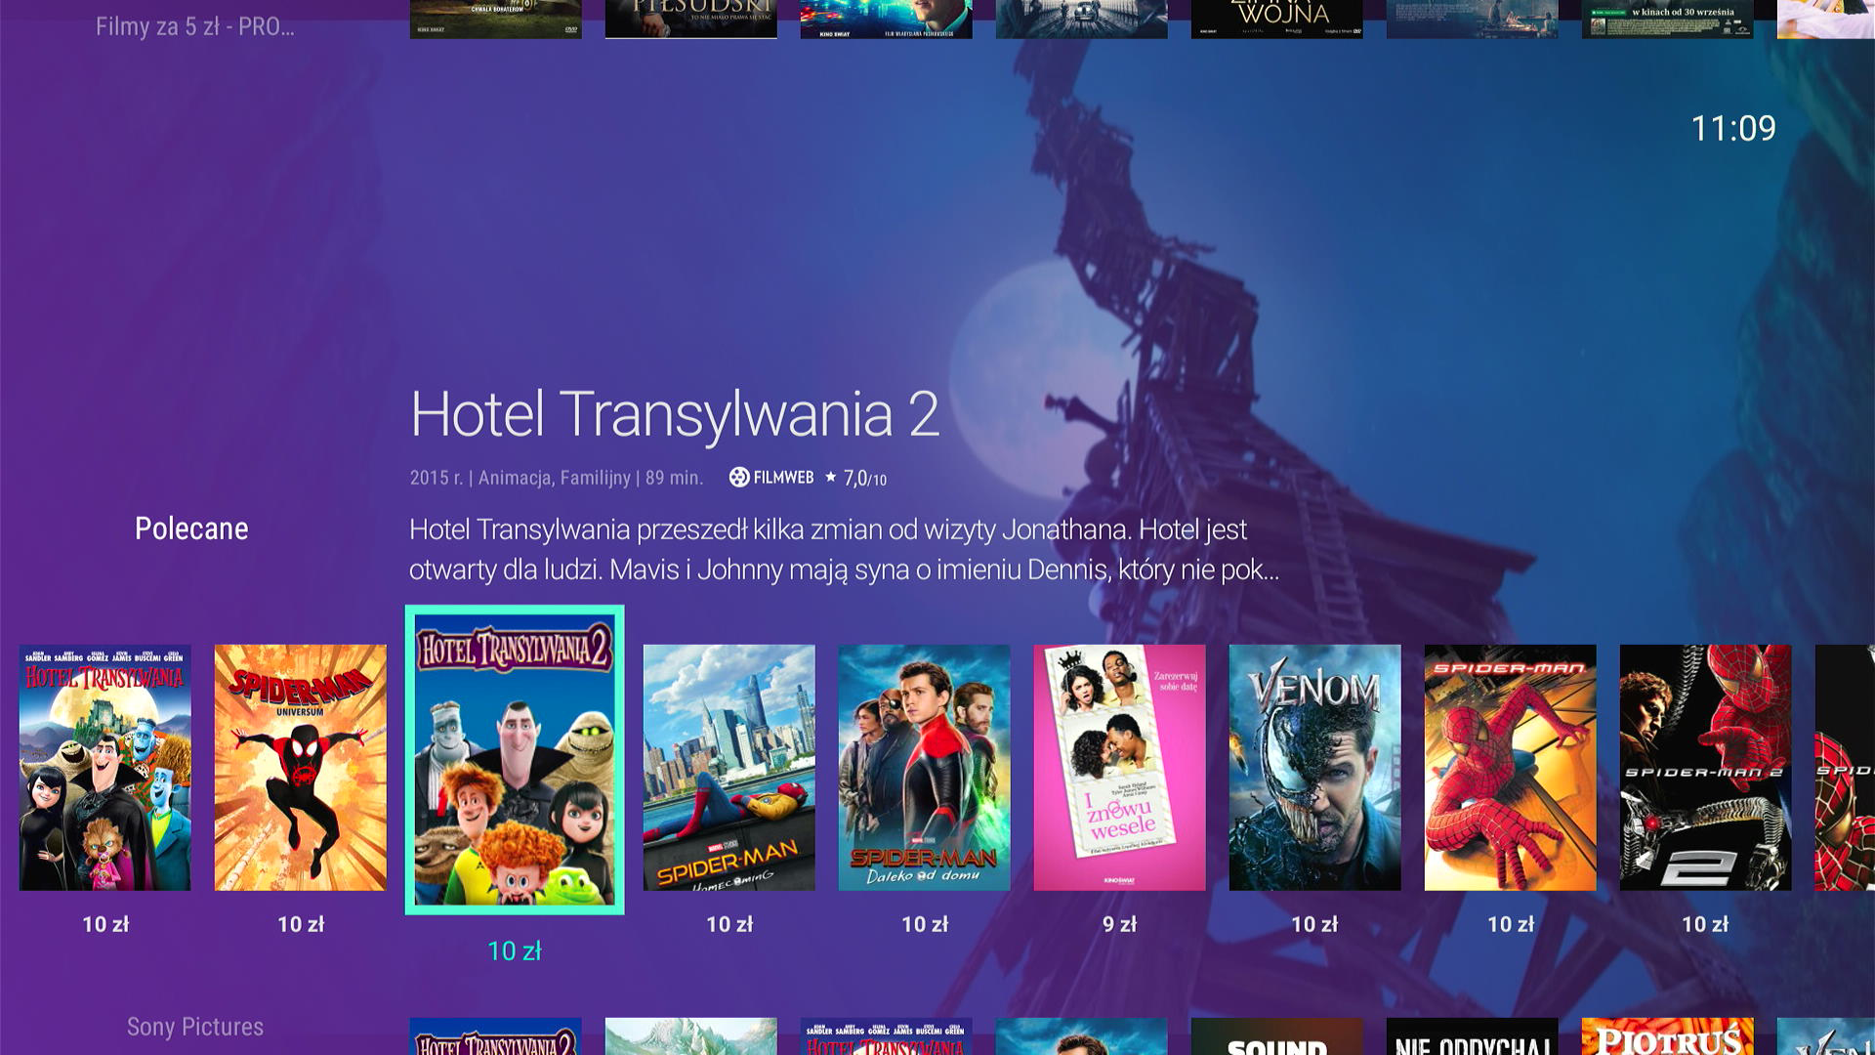
Task: Select the Spider-Man Universum poster
Action: 301,767
